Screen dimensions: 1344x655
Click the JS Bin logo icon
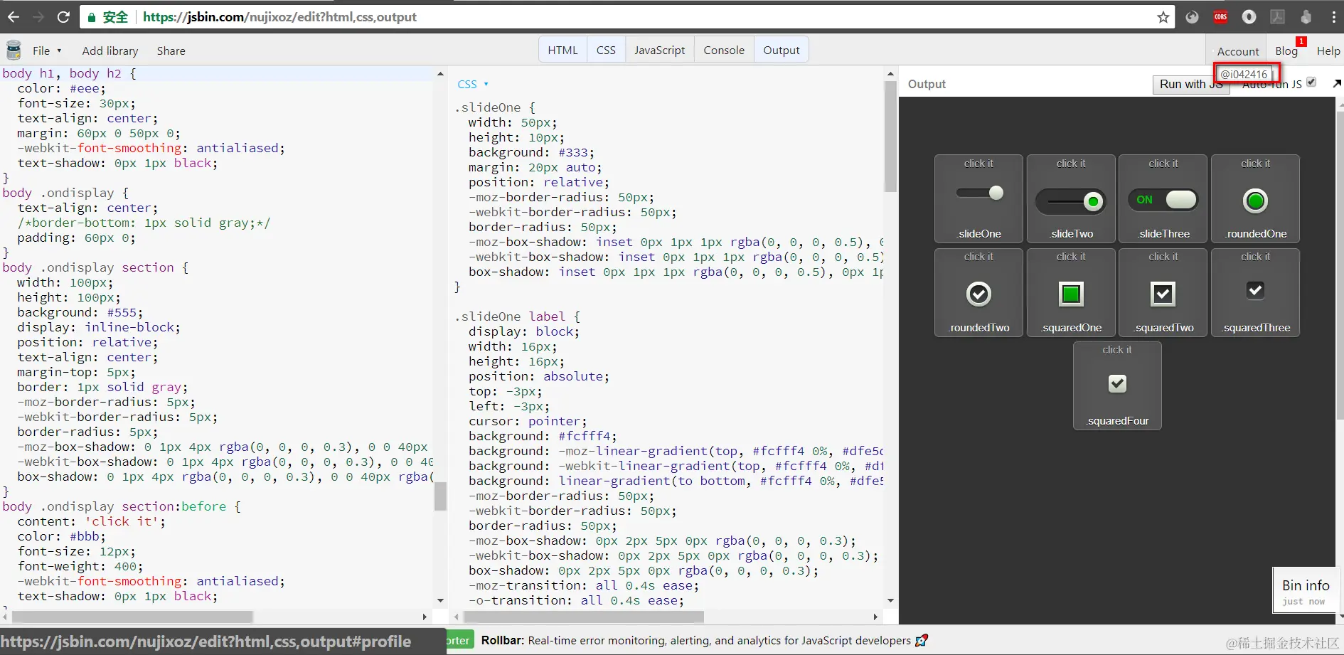pos(14,50)
